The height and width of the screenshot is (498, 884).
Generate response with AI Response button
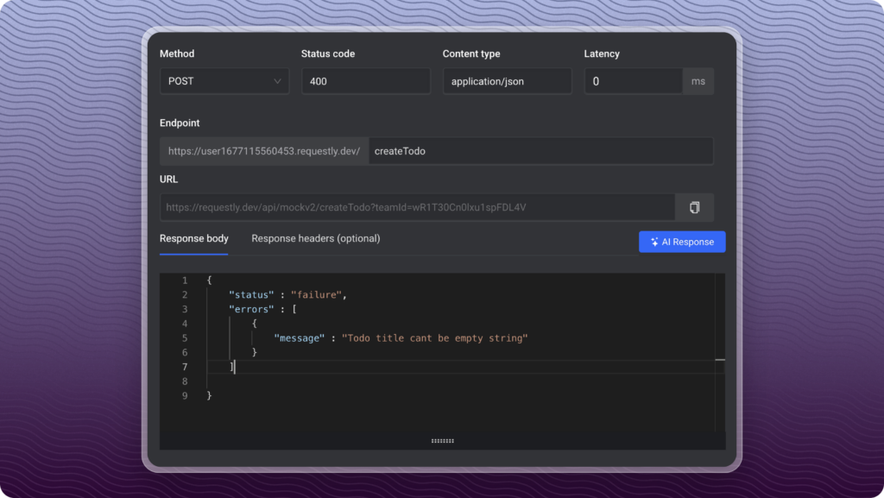(682, 242)
